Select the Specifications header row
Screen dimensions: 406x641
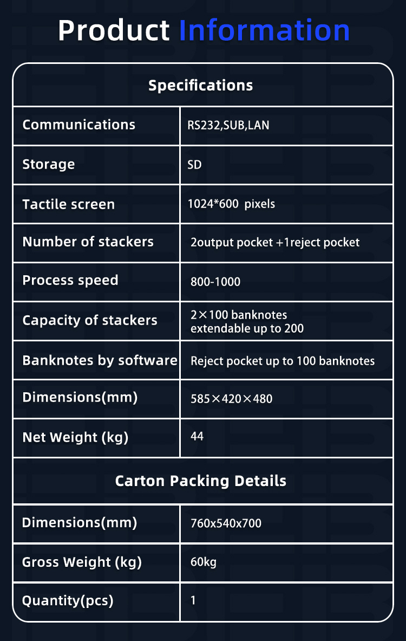click(x=202, y=85)
